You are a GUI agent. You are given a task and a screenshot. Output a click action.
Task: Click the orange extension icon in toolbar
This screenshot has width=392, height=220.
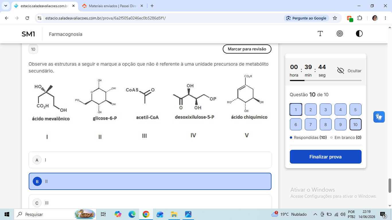(x=350, y=18)
